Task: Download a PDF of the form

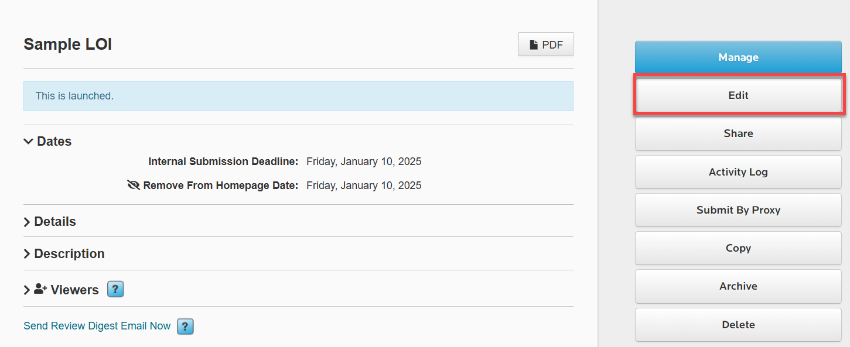Action: pos(545,43)
